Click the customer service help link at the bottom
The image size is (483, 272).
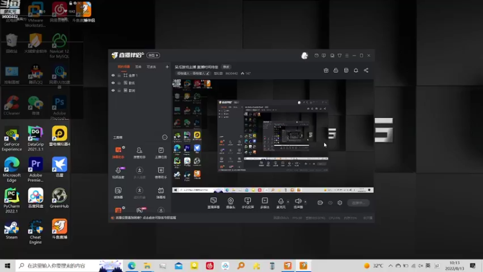click(x=146, y=218)
